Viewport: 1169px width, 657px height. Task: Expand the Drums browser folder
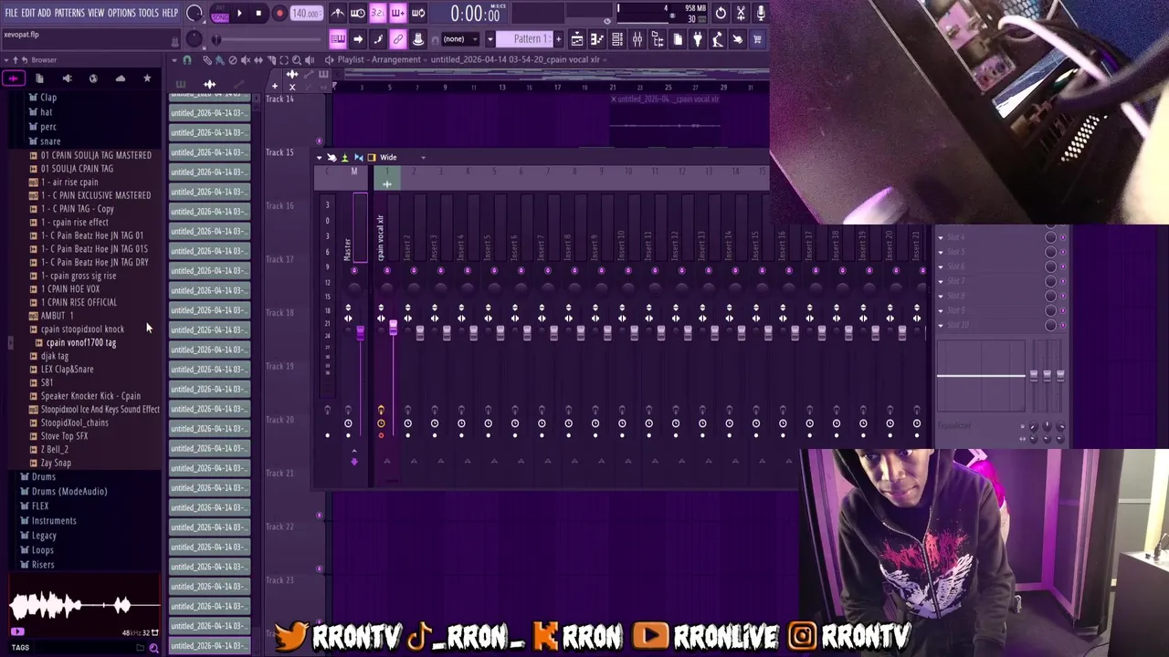click(x=43, y=477)
